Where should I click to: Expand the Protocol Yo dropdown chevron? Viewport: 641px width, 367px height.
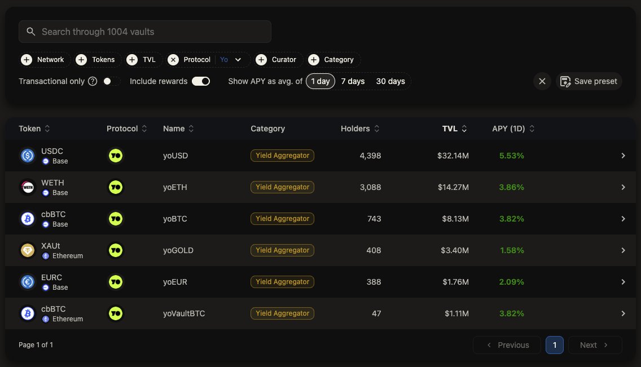click(x=238, y=60)
